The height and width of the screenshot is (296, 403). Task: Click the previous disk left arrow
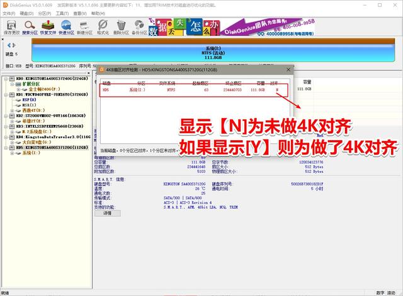click(9, 45)
